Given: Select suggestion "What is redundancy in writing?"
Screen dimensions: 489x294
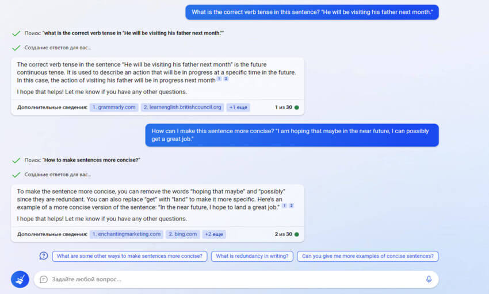Looking at the screenshot, I should pyautogui.click(x=252, y=256).
